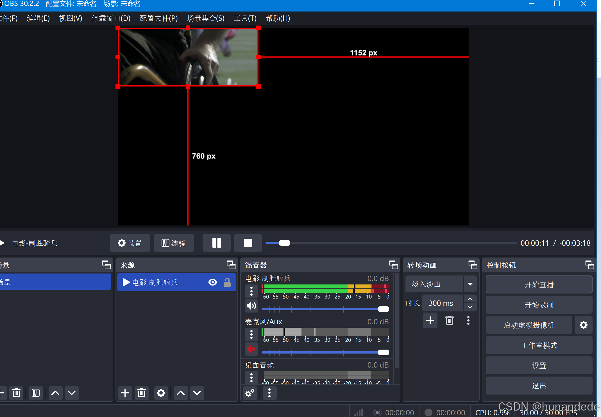Hide the 电影-制胜骑兵 source via eye icon
This screenshot has height=417, width=601.
pos(212,282)
